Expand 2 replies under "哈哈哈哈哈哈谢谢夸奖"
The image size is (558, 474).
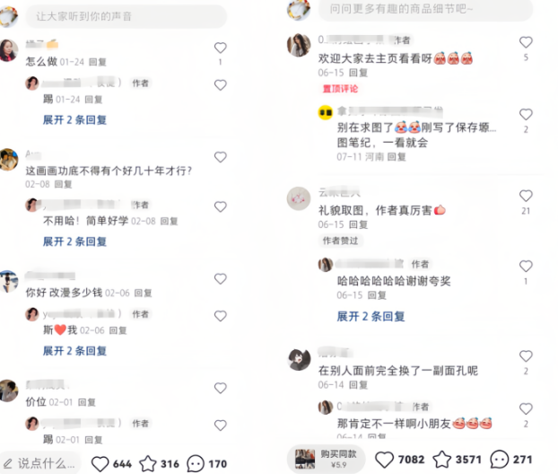pos(371,316)
